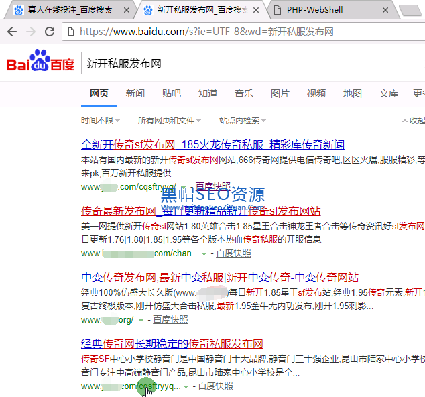Click the Baidu logo
This screenshot has width=425, height=397.
(40, 63)
